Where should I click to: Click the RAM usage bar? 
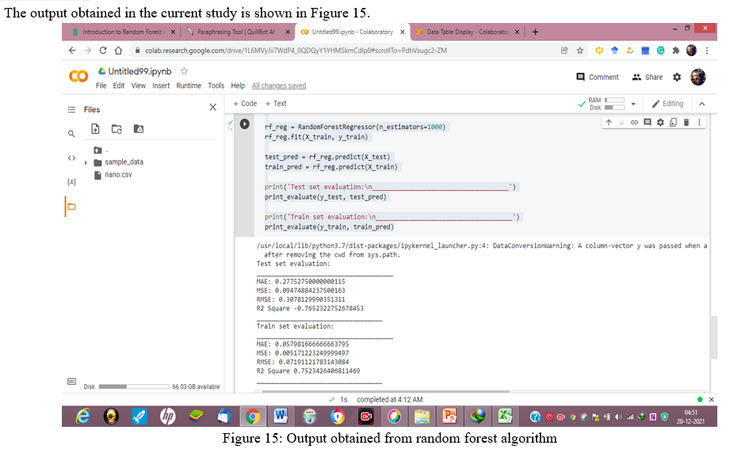614,100
